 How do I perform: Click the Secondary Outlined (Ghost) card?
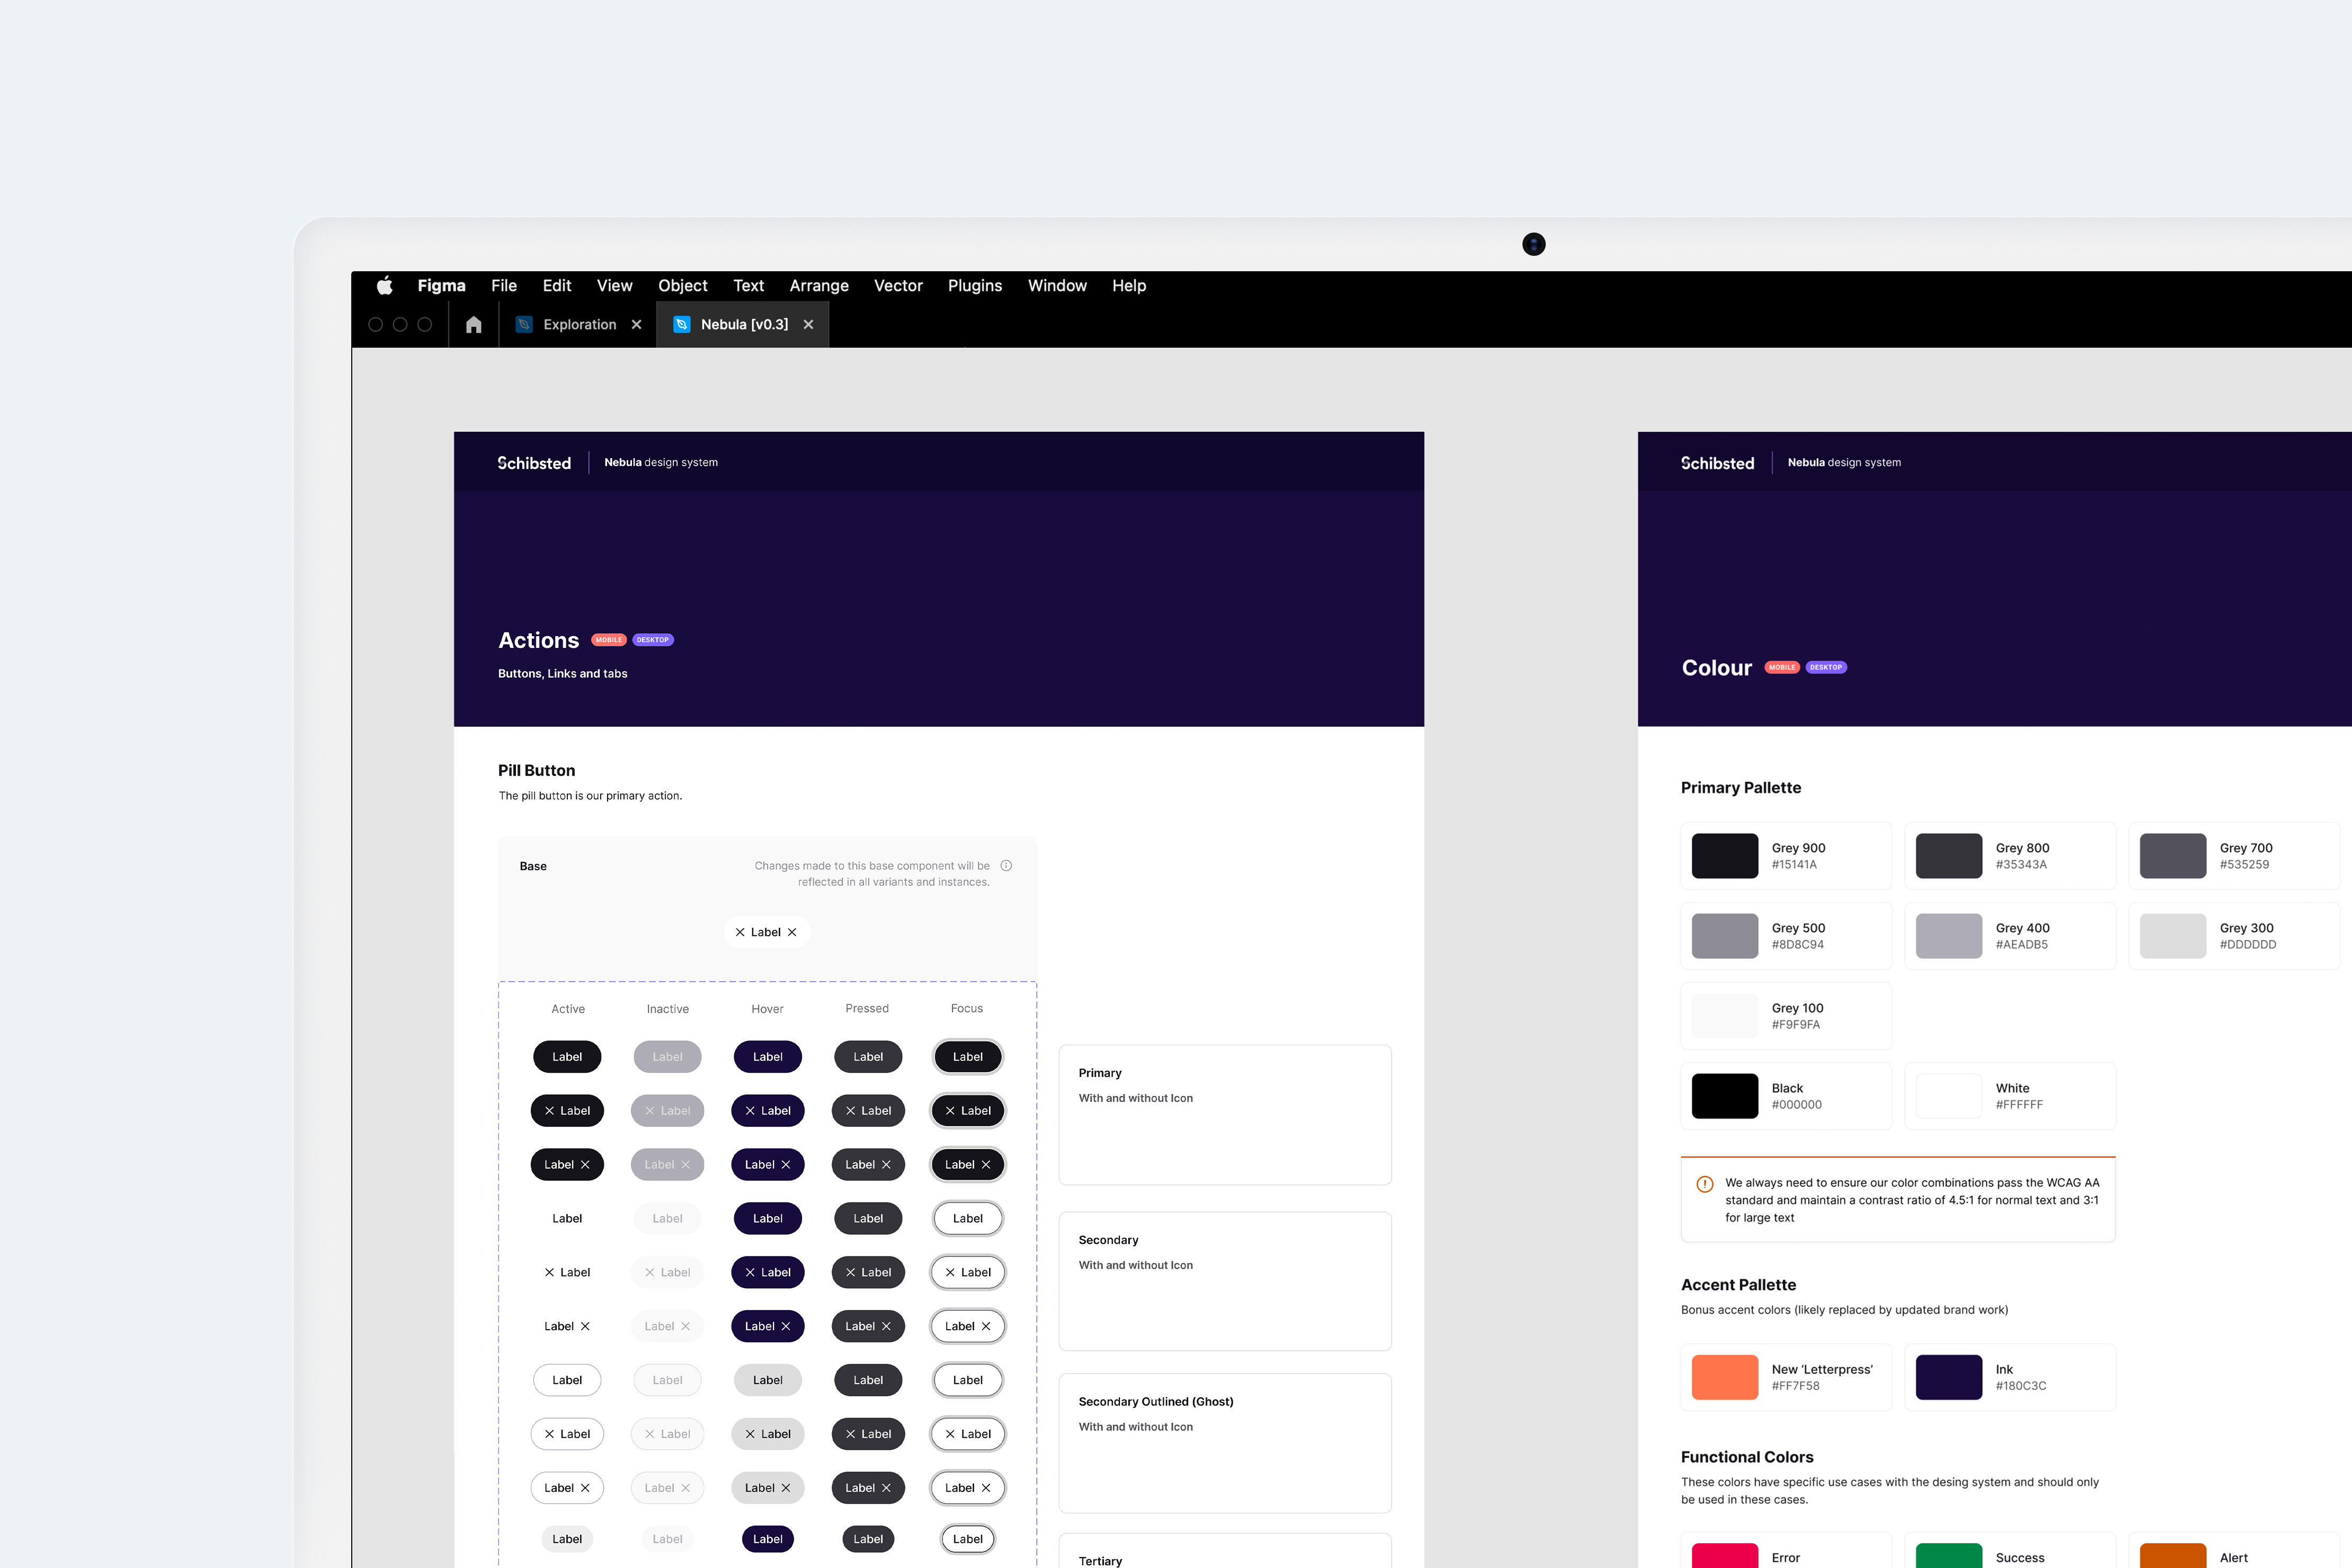1224,1442
